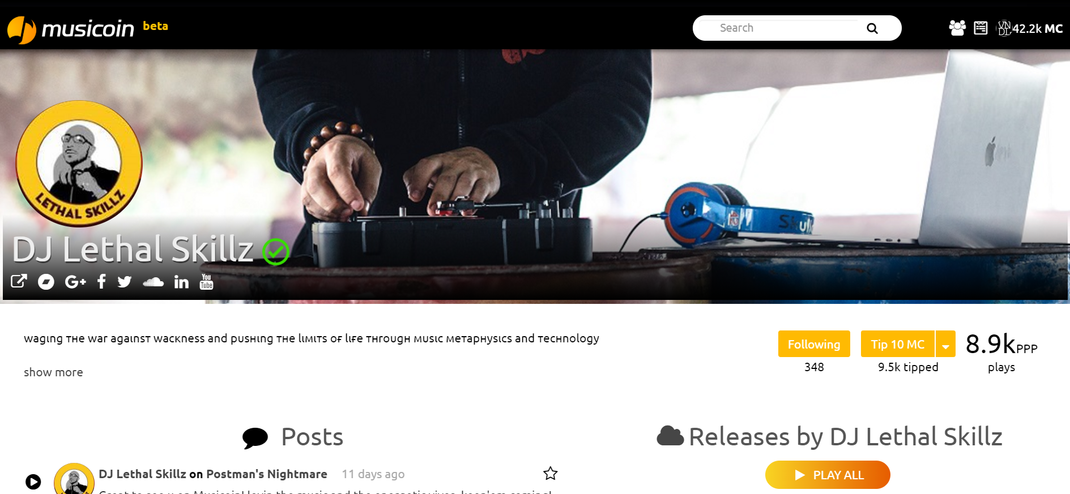Open the SoundCloud cloud icon
Image resolution: width=1070 pixels, height=494 pixels.
click(x=153, y=282)
